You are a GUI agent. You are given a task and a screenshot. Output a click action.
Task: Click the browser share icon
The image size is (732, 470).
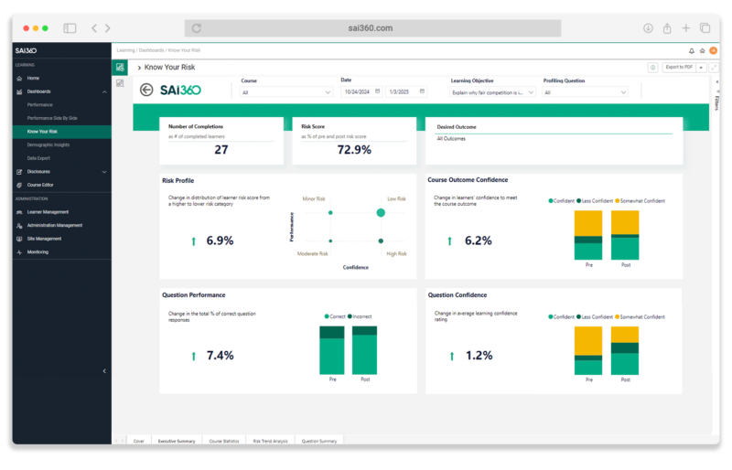(667, 28)
